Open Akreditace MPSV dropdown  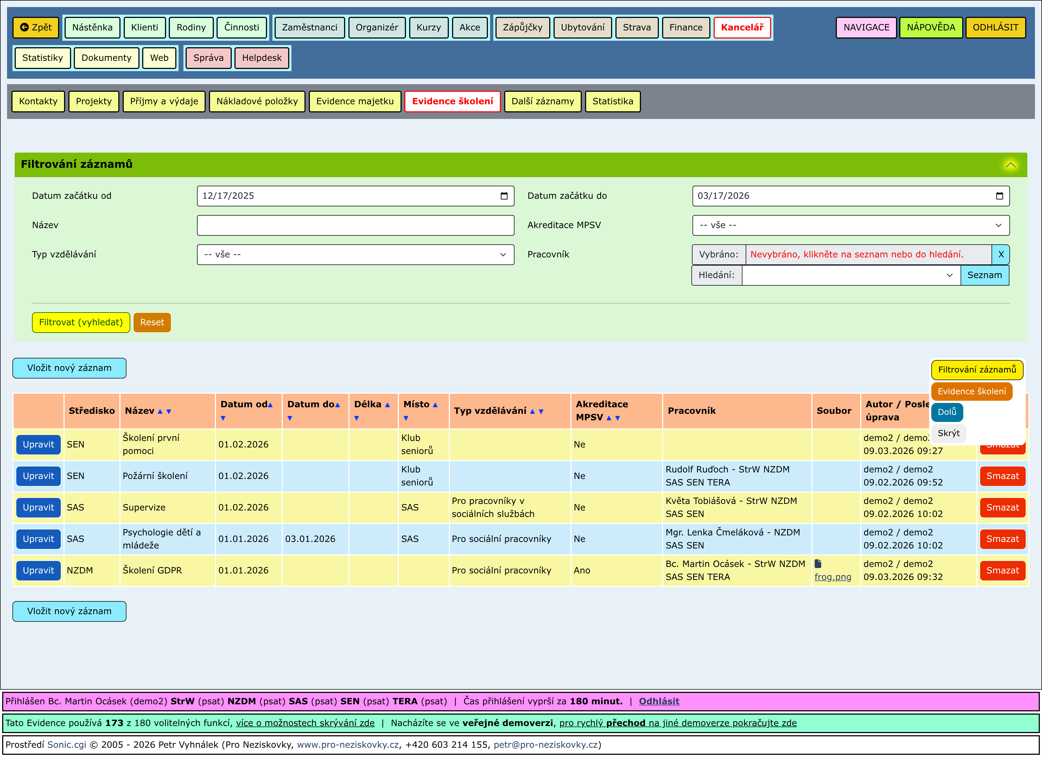(x=850, y=225)
